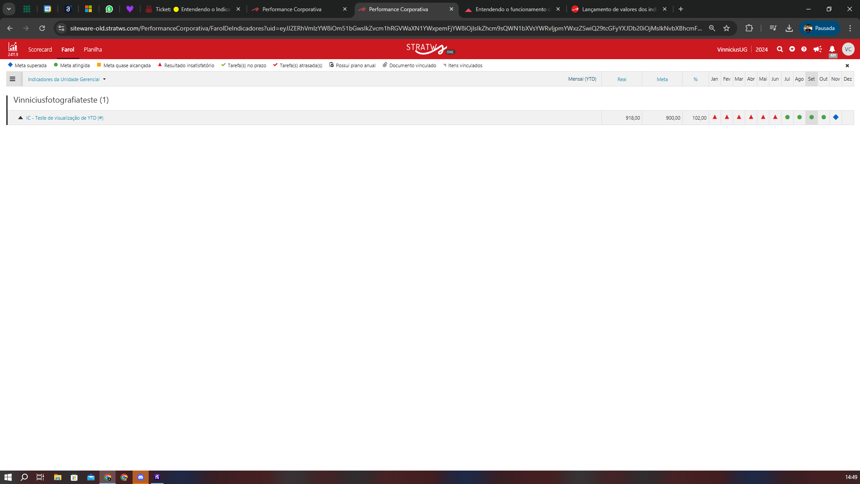Select the Dez month column header
Screen dimensions: 860x484
[x=847, y=79]
